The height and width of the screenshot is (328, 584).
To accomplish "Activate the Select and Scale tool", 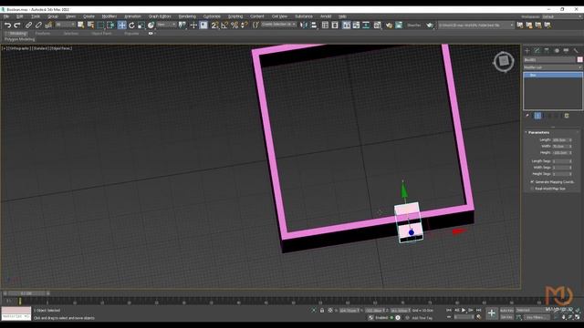I will coord(141,26).
